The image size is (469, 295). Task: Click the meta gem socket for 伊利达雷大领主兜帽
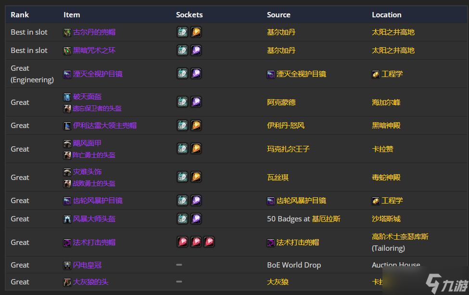182,125
